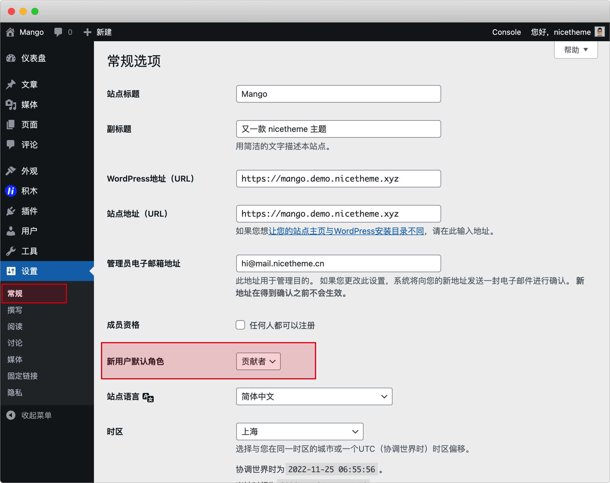This screenshot has height=483, width=610.
Task: Click the 任何人都可以注册 label text
Action: coord(282,325)
